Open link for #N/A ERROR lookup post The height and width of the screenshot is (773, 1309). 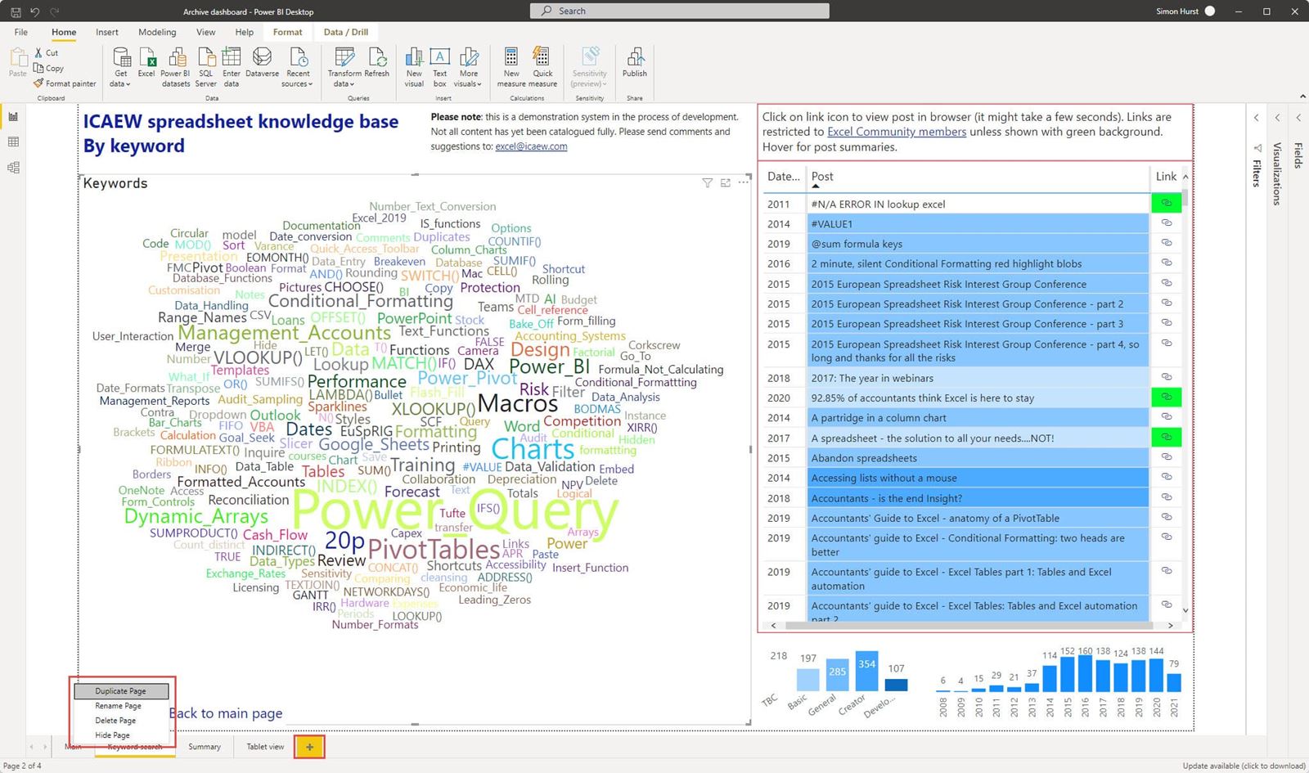pyautogui.click(x=1166, y=204)
